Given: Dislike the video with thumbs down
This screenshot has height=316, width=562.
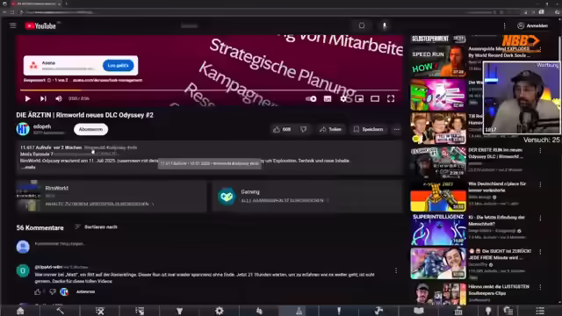Looking at the screenshot, I should point(304,129).
